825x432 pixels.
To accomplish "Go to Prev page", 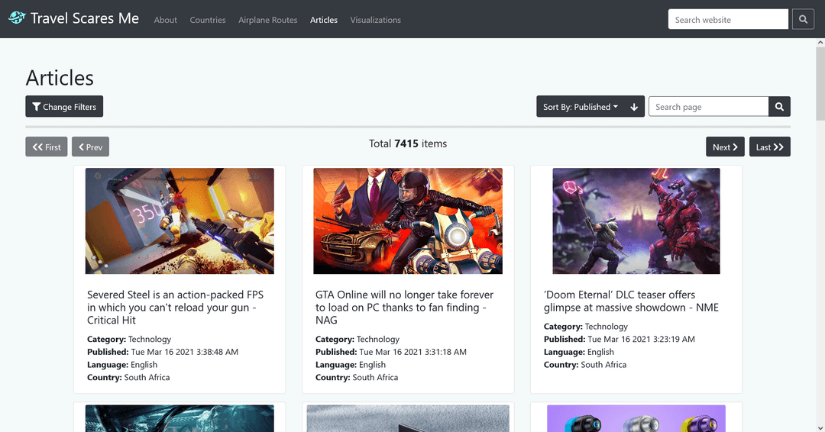I will tap(90, 147).
